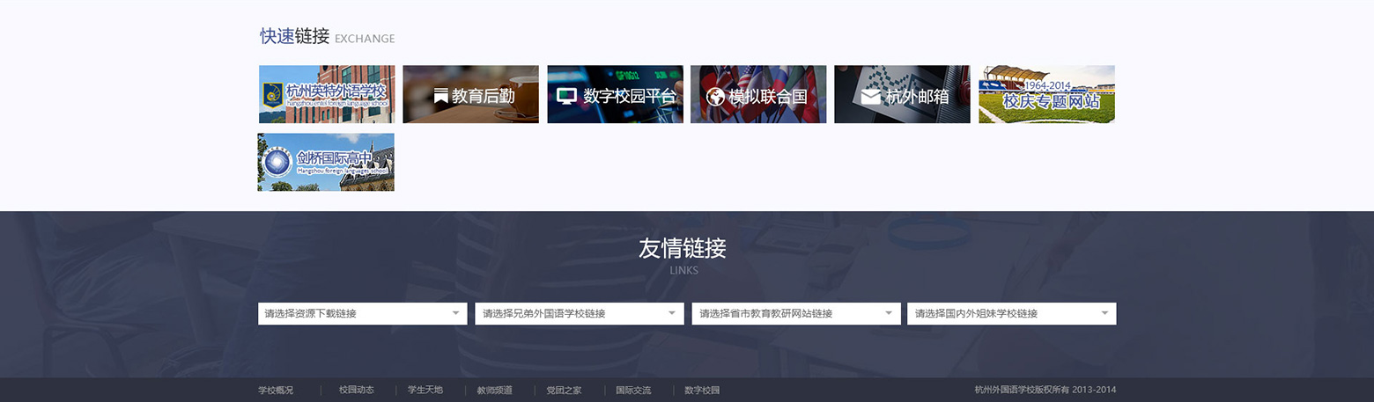The image size is (1374, 402).
Task: Click the 快速链接 EXCHANGE section heading
Action: (327, 36)
